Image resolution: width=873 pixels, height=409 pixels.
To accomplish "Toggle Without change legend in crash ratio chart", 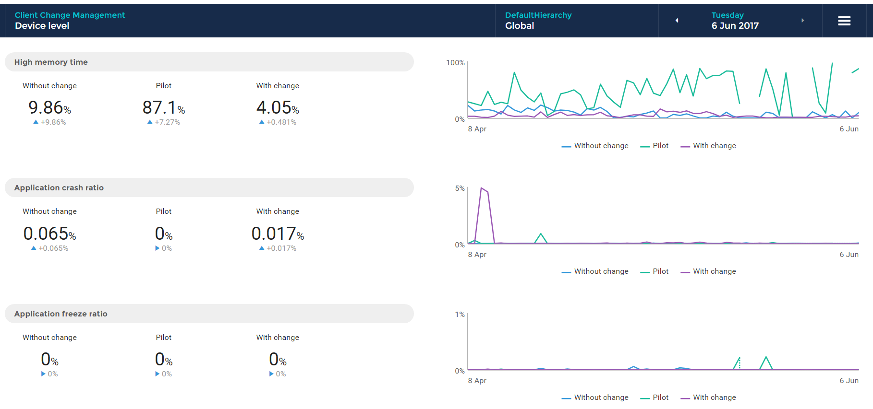I will click(595, 271).
